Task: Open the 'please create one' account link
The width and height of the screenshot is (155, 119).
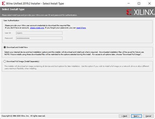Action: click(37, 28)
